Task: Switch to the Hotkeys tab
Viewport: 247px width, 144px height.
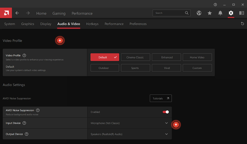Action: click(x=92, y=24)
